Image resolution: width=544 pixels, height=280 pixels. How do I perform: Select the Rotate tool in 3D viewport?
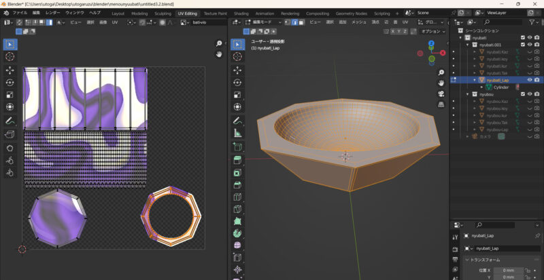(x=237, y=83)
